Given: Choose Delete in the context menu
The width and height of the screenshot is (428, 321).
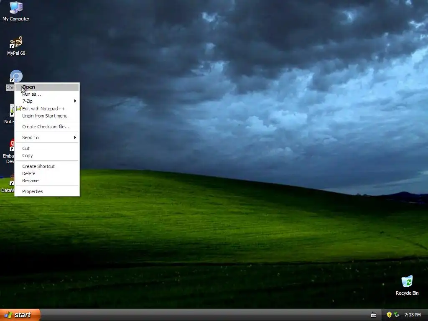Looking at the screenshot, I should (x=47, y=173).
